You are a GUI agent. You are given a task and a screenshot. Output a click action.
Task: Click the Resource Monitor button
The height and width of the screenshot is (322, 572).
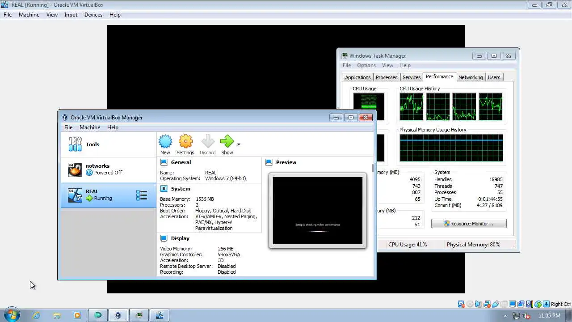pos(469,224)
